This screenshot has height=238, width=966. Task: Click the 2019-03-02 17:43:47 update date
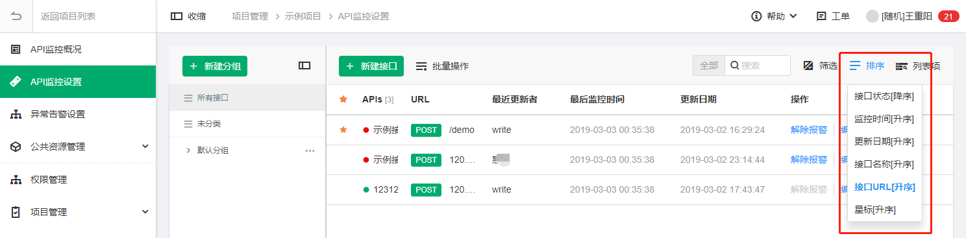coord(723,189)
